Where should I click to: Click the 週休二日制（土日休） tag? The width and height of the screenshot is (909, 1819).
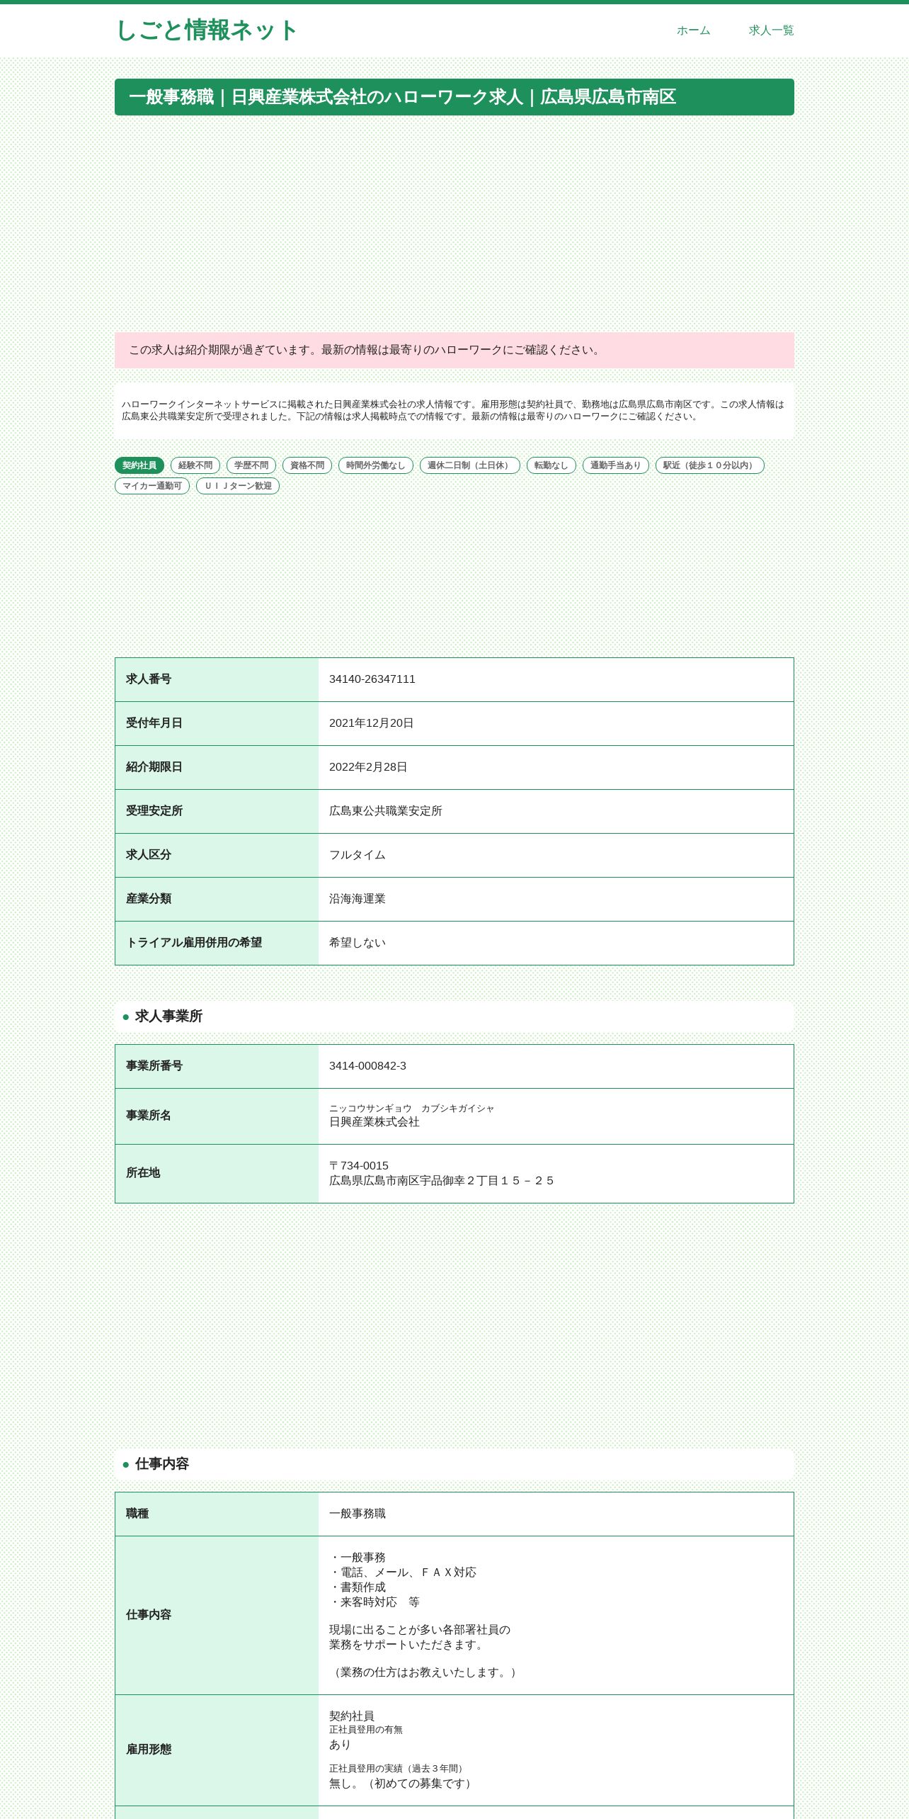point(470,465)
